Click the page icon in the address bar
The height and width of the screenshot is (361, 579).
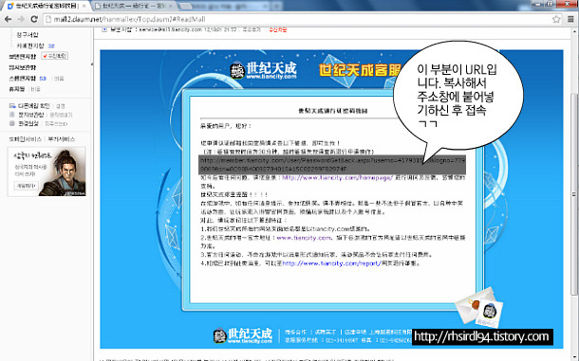[x=48, y=19]
